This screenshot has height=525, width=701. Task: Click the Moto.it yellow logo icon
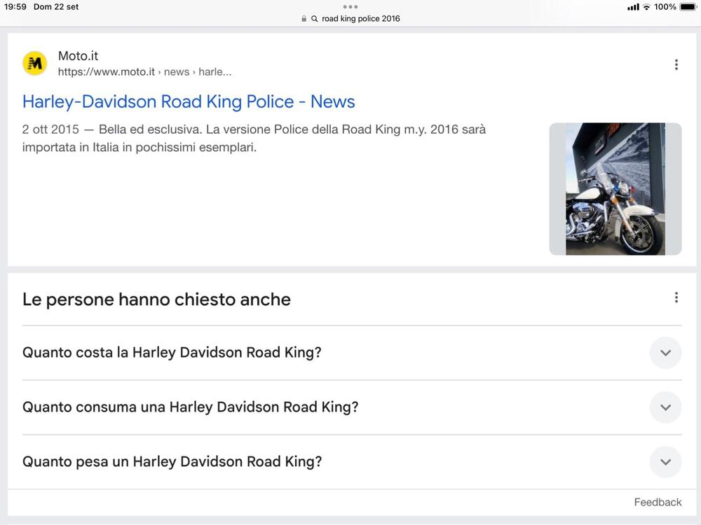coord(34,64)
